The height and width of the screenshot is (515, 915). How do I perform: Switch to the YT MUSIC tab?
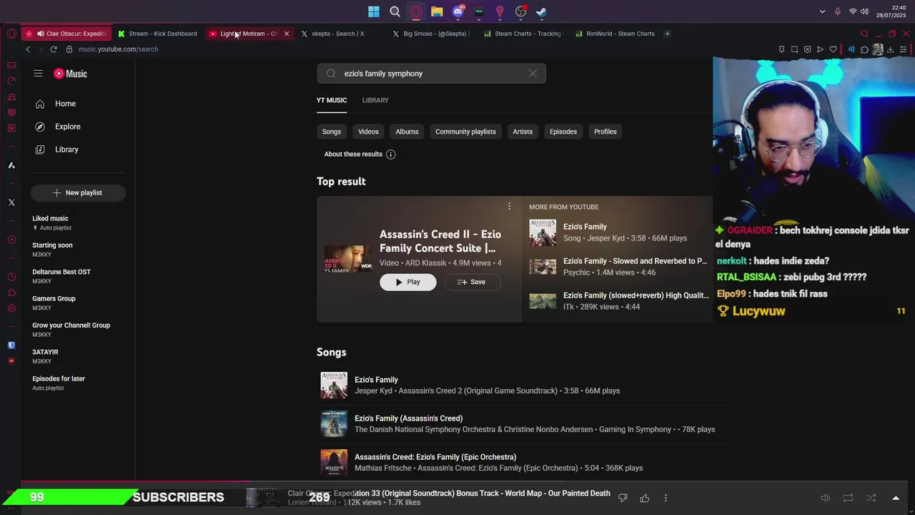coord(332,100)
